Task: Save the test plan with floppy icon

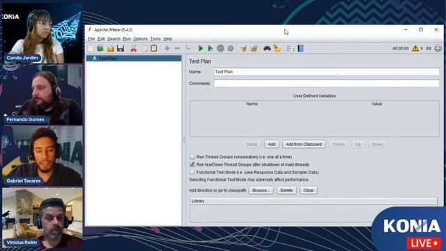Action: (x=121, y=48)
